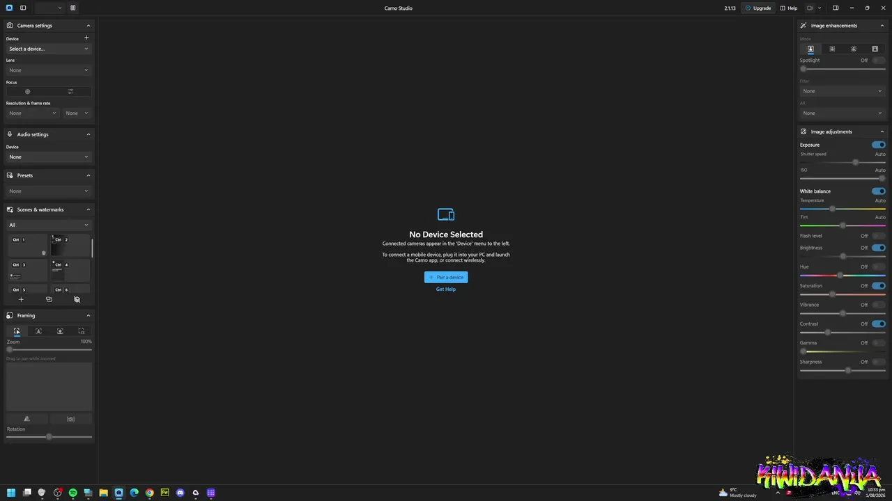
Task: Select the auto focus circle icon
Action: (x=28, y=91)
